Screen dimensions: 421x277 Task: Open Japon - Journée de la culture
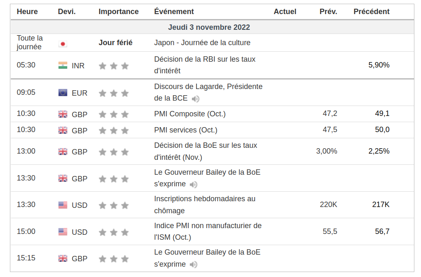click(202, 43)
